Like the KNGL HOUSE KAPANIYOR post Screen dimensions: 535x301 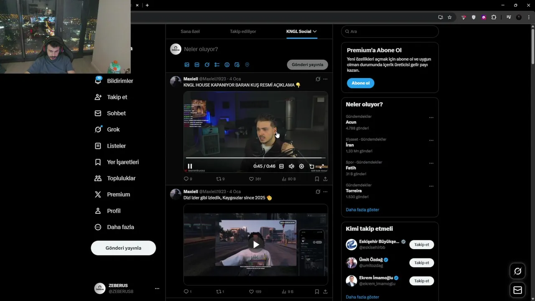255,179
